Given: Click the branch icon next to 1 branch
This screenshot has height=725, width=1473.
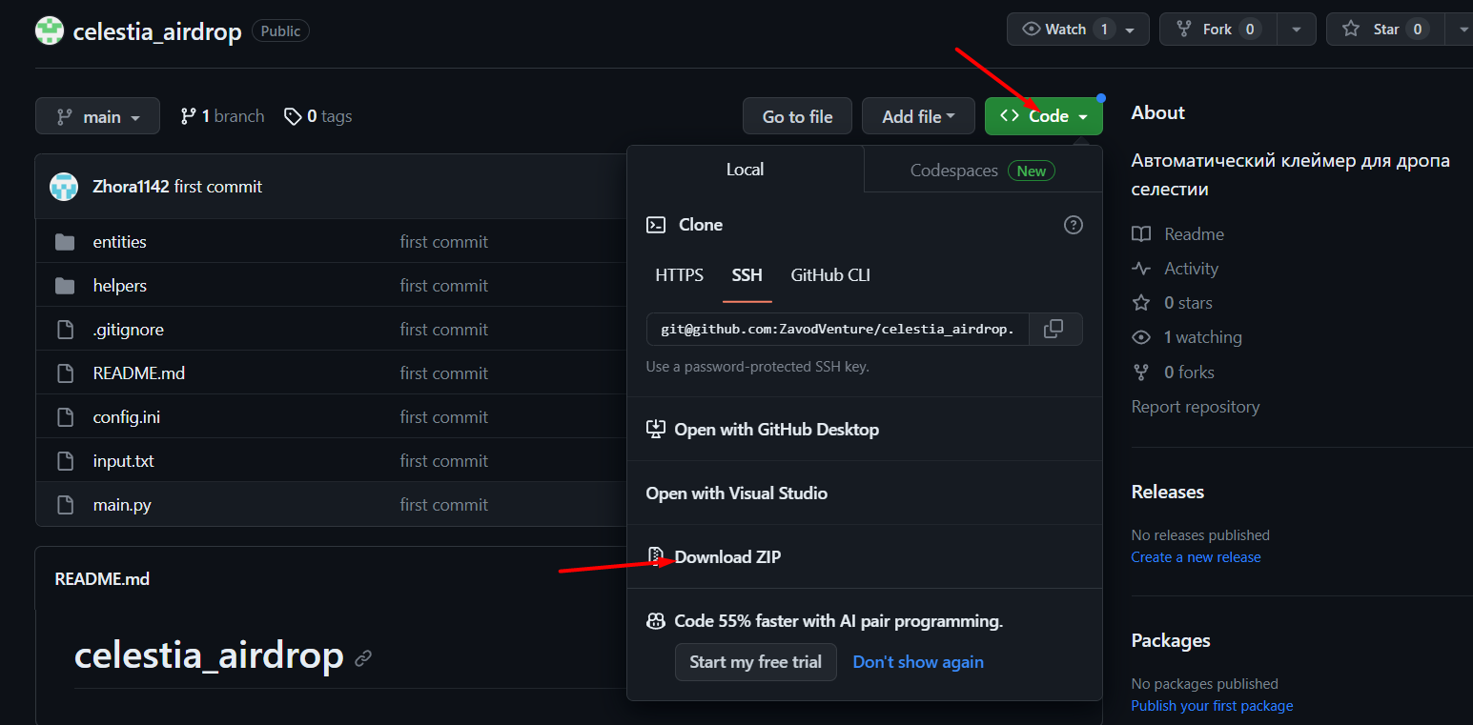Looking at the screenshot, I should pyautogui.click(x=187, y=115).
